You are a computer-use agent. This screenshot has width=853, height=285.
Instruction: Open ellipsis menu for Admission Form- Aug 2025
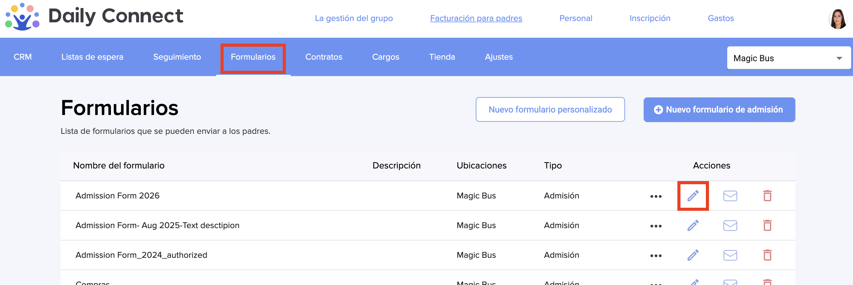tap(656, 226)
